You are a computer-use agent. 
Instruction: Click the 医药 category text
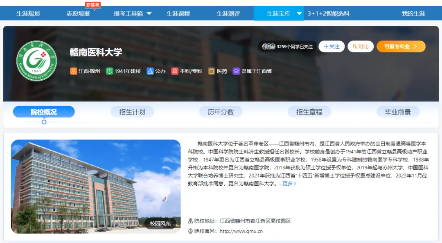coord(222,71)
